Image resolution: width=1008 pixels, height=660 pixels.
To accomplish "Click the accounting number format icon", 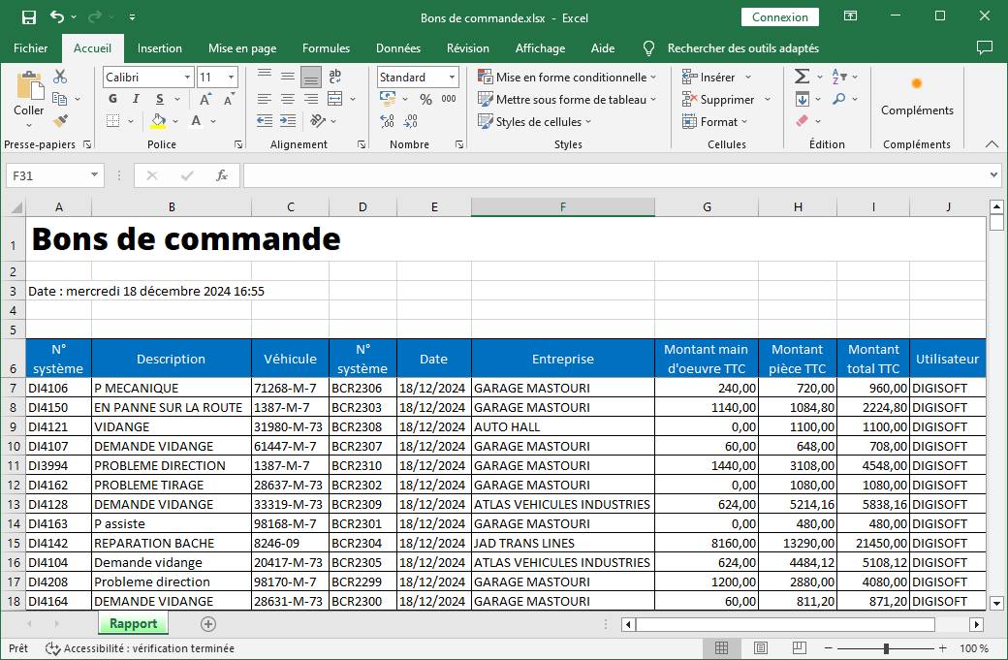I will point(387,99).
